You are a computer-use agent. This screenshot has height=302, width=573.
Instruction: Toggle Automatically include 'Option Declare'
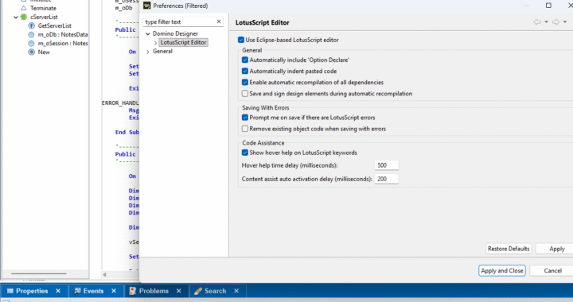point(245,60)
